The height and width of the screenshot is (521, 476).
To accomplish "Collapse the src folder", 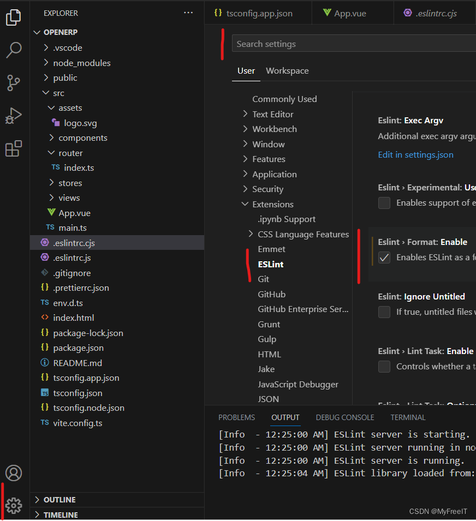I will [x=46, y=93].
